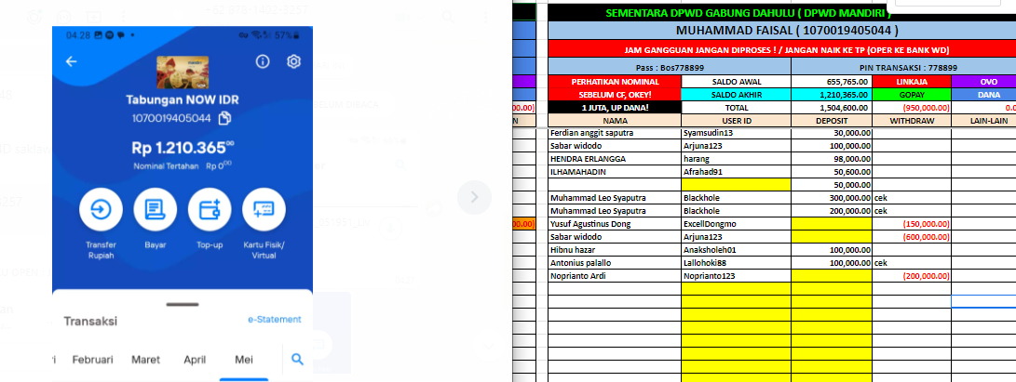Select the Noprianto123 user ID cell
Image resolution: width=1016 pixels, height=382 pixels.
click(x=736, y=276)
